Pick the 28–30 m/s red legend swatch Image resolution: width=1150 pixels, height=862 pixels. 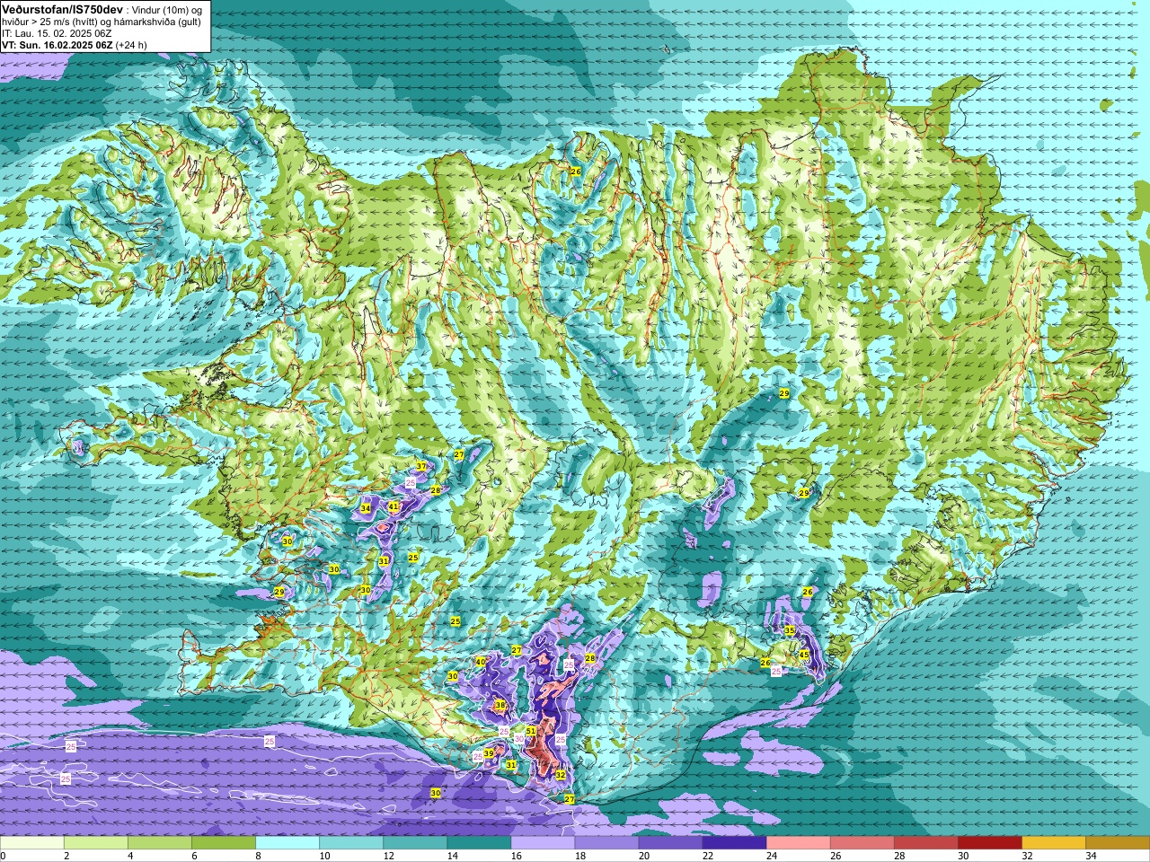click(x=925, y=843)
